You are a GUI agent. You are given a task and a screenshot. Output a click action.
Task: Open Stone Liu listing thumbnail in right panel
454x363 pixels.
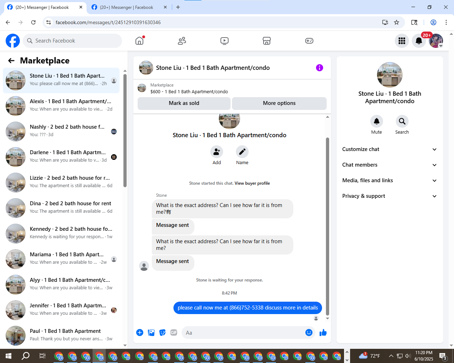389,75
